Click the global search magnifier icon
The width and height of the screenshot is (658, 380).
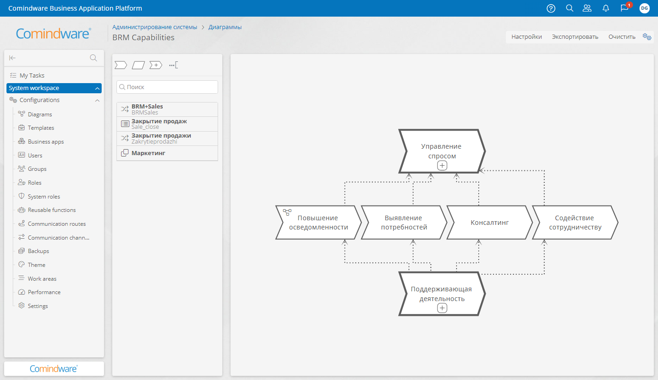570,8
